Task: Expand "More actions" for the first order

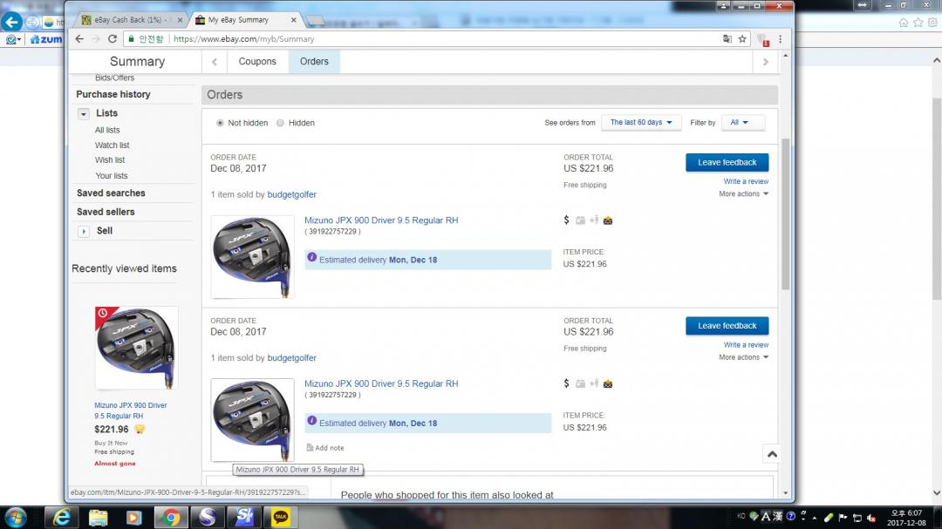Action: (743, 194)
